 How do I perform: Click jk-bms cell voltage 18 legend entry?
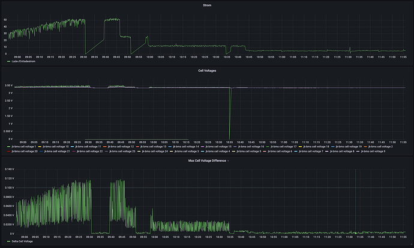coord(316,146)
